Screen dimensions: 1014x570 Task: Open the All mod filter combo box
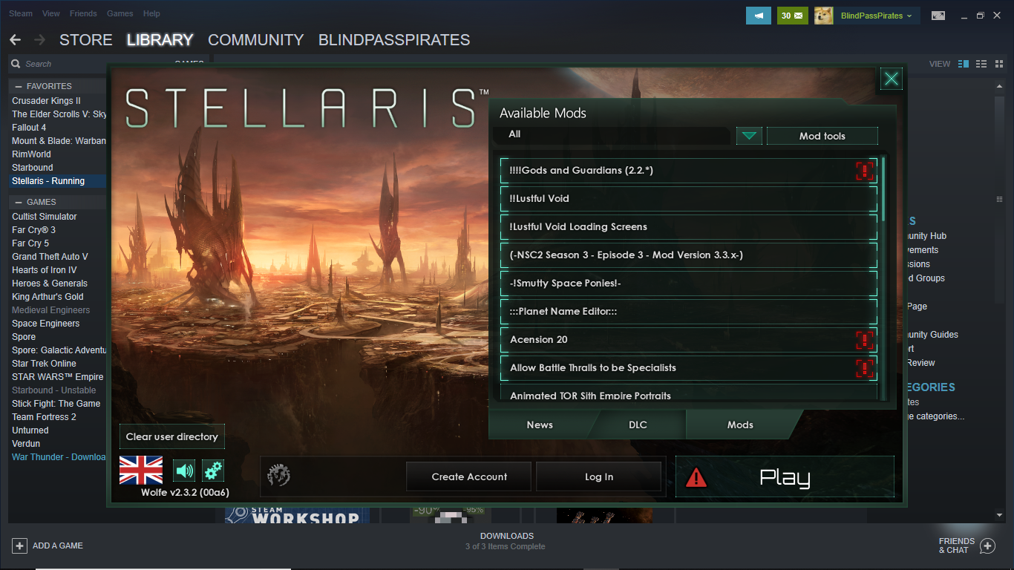pyautogui.click(x=613, y=135)
